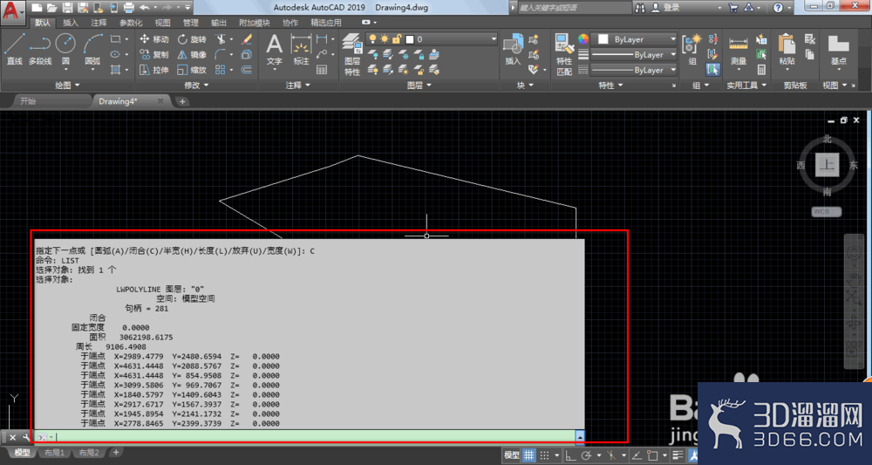
Task: Click the Plot printer icon in quick access
Action: tap(128, 8)
